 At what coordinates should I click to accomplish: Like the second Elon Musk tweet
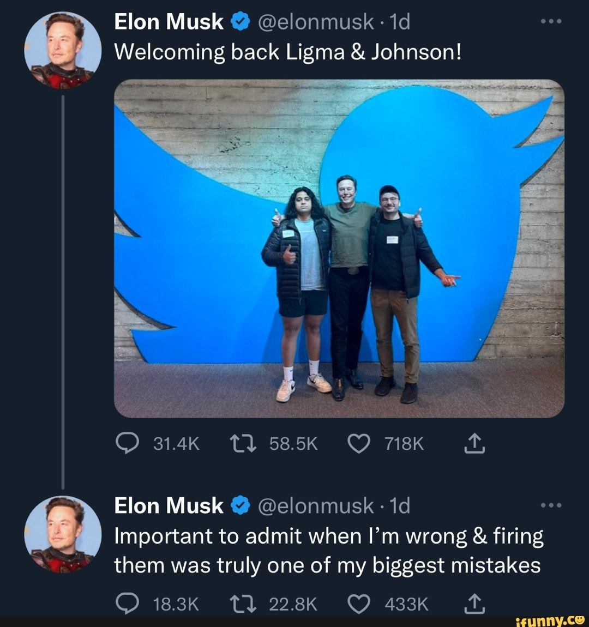pyautogui.click(x=359, y=604)
